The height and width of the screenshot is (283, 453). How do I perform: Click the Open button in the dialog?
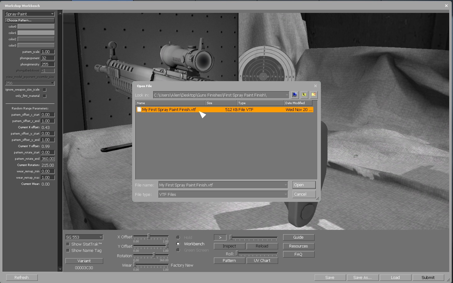pos(304,185)
